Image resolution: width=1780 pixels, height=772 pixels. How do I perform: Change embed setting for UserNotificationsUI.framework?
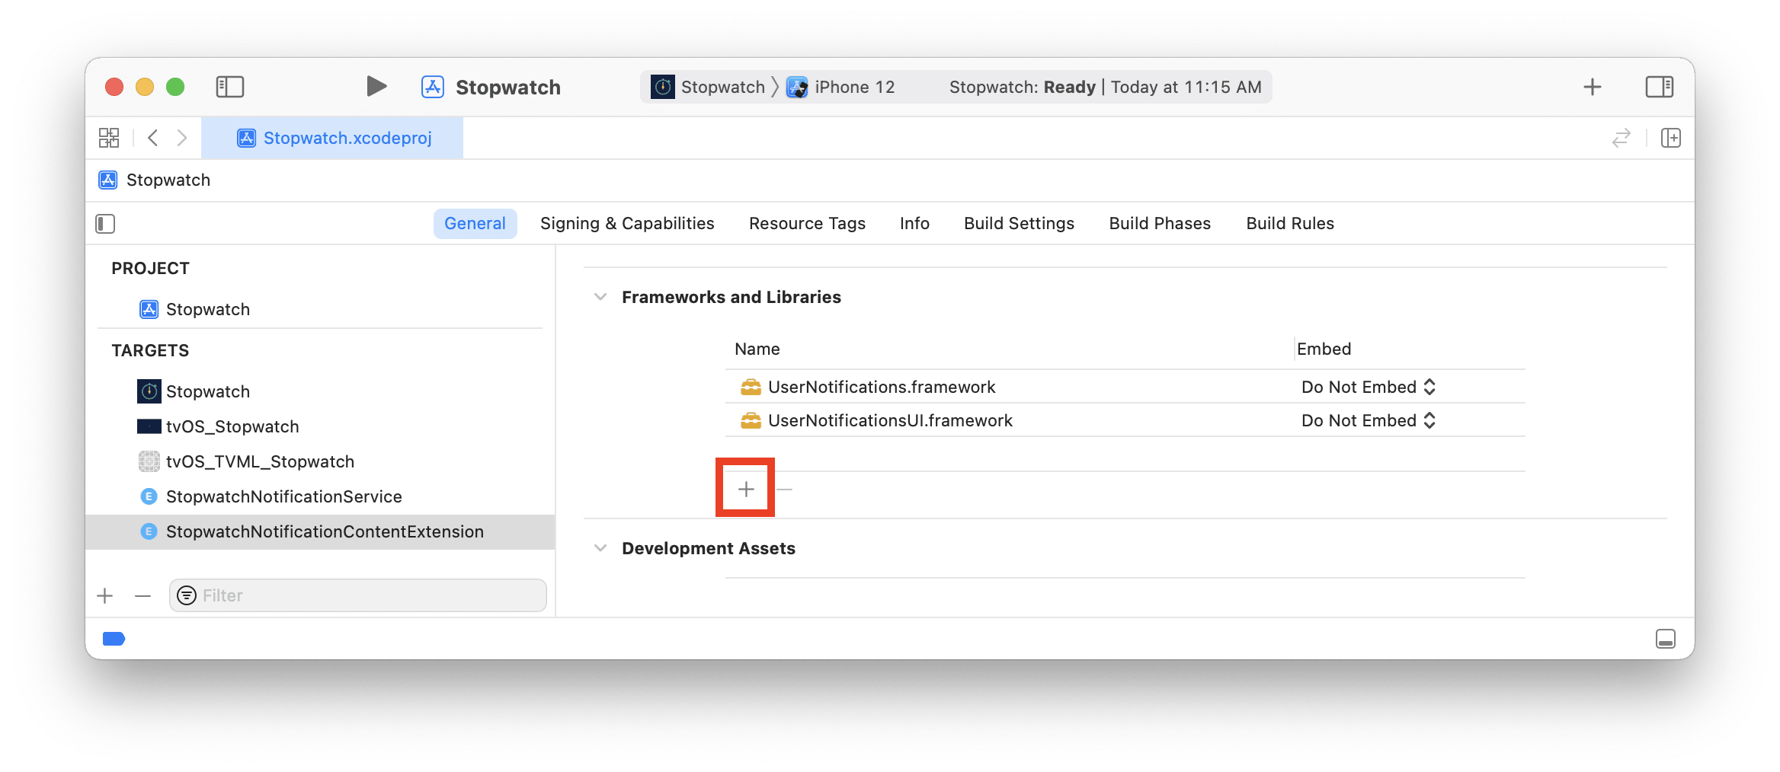coord(1368,420)
